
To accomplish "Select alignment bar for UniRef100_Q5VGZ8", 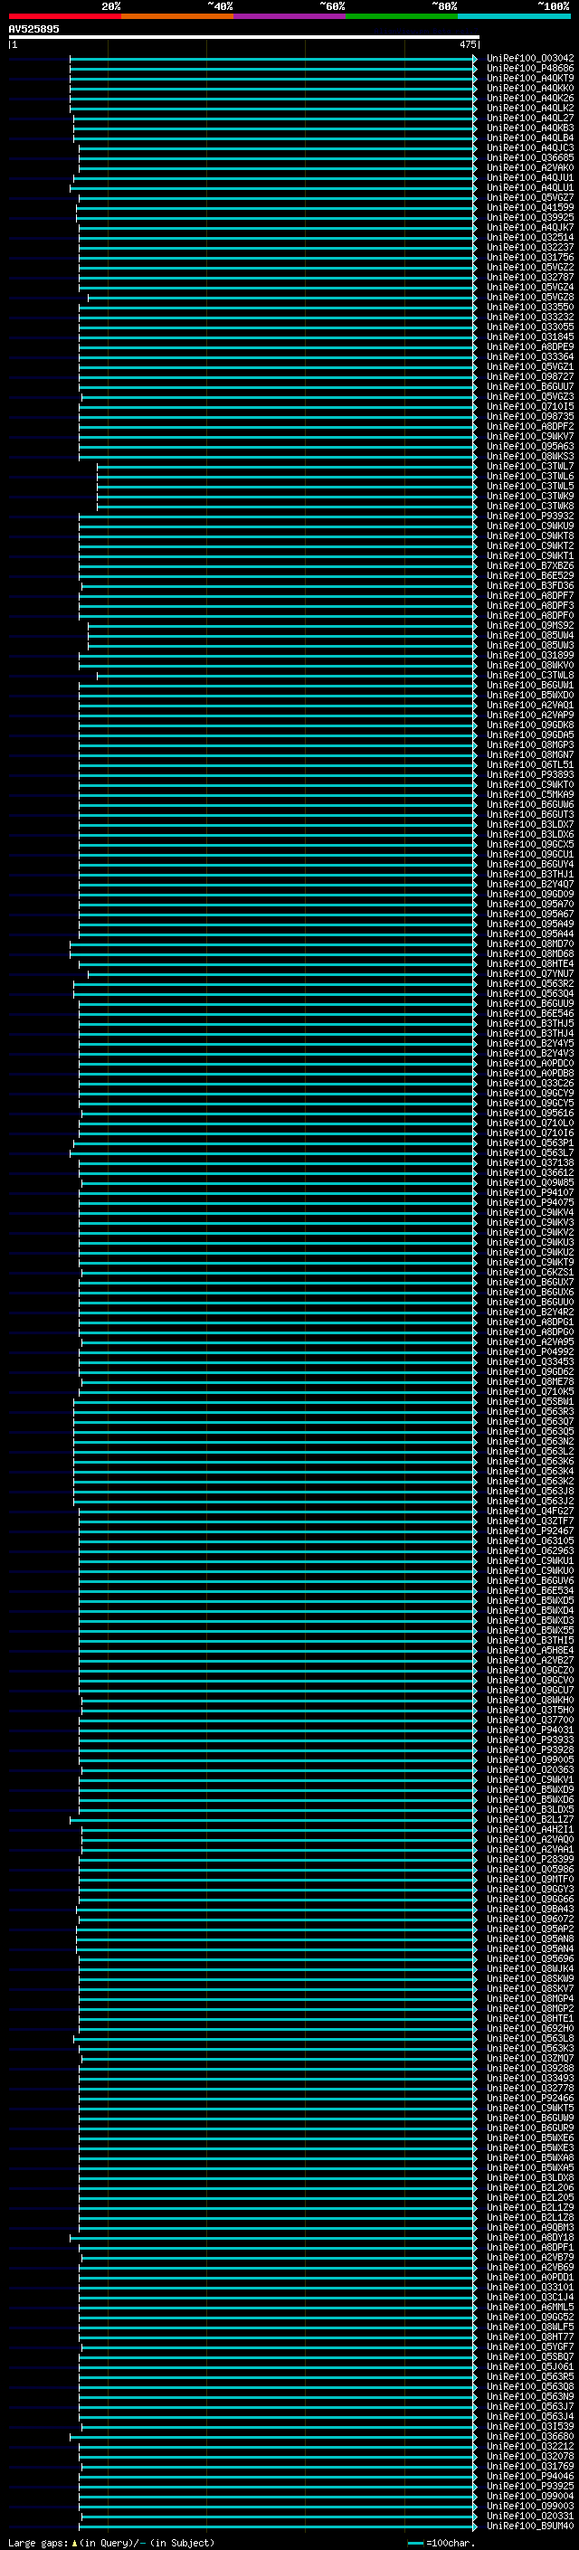I will [282, 297].
